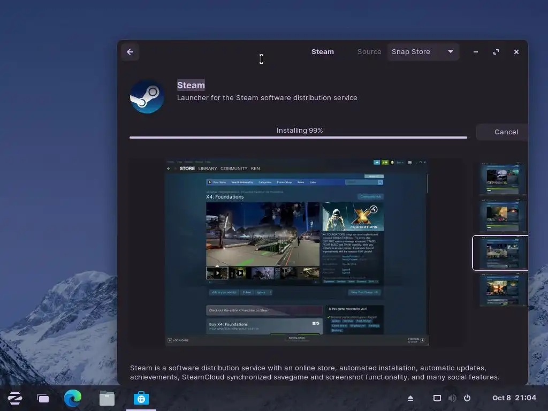This screenshot has height=411, width=548.
Task: Click the Steam app logo icon
Action: point(147,96)
